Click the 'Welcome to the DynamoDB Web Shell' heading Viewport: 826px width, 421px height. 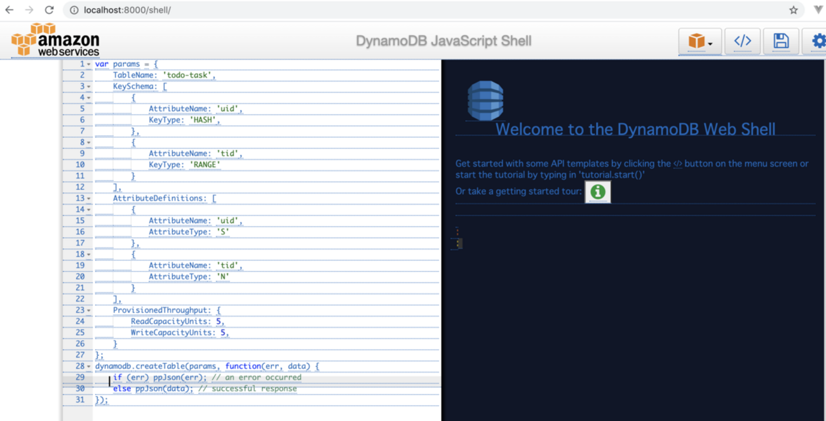[x=635, y=129]
